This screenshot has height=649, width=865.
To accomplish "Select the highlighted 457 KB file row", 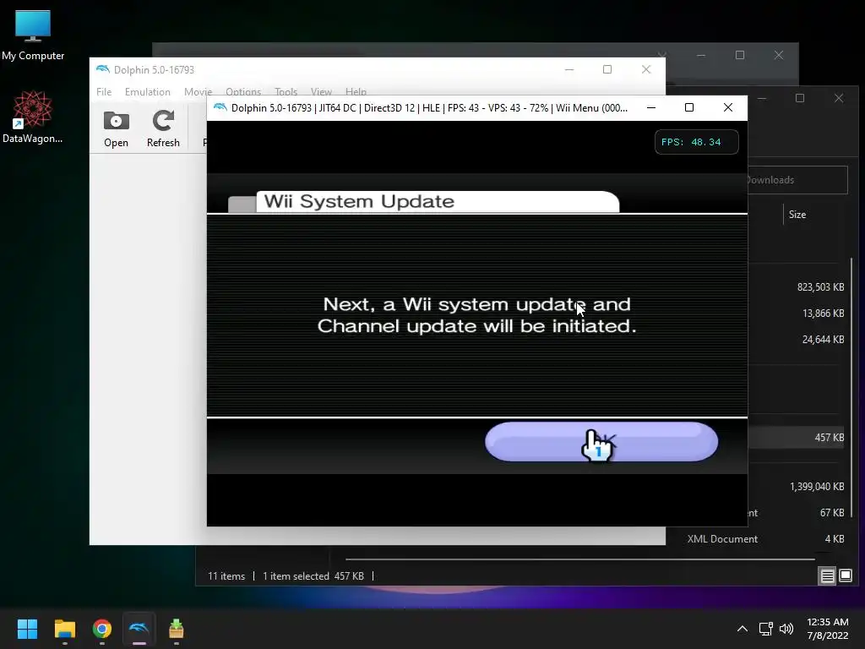I will [796, 438].
